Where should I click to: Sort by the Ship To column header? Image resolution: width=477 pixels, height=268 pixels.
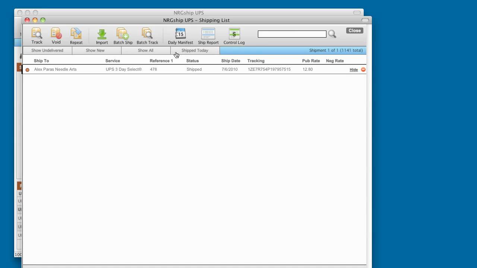tap(41, 61)
